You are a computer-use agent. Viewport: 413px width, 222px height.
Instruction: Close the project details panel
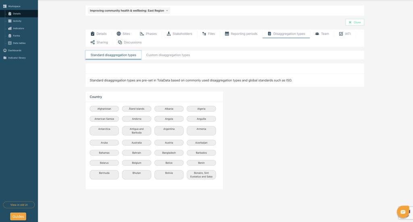tap(355, 23)
